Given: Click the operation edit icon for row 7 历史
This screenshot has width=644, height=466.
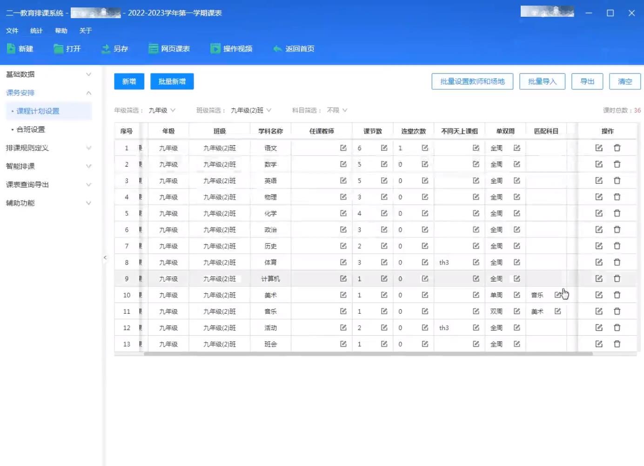Looking at the screenshot, I should click(599, 246).
